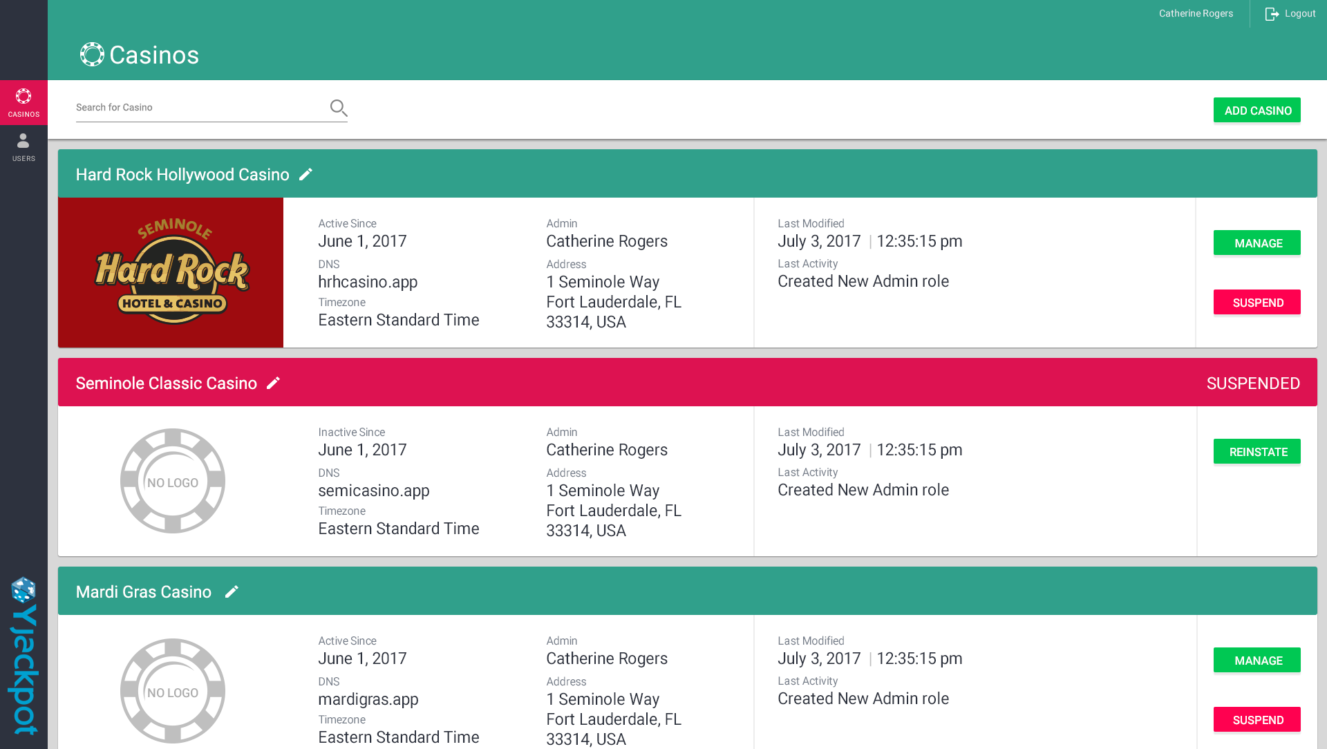This screenshot has width=1327, height=749.
Task: Click the search magnifier icon
Action: click(338, 108)
